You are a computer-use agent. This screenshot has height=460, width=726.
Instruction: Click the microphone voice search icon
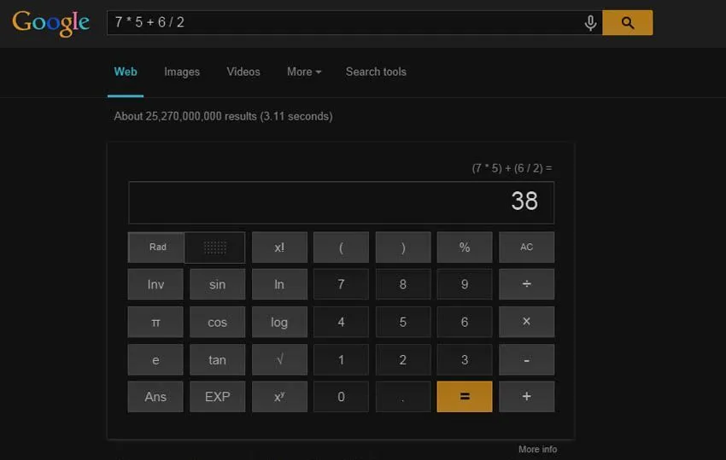[590, 23]
